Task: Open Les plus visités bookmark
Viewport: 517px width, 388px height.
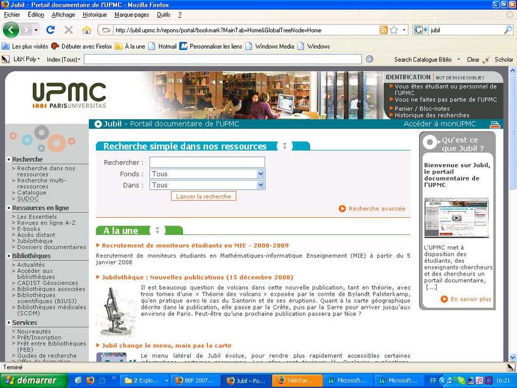Action: pos(26,46)
